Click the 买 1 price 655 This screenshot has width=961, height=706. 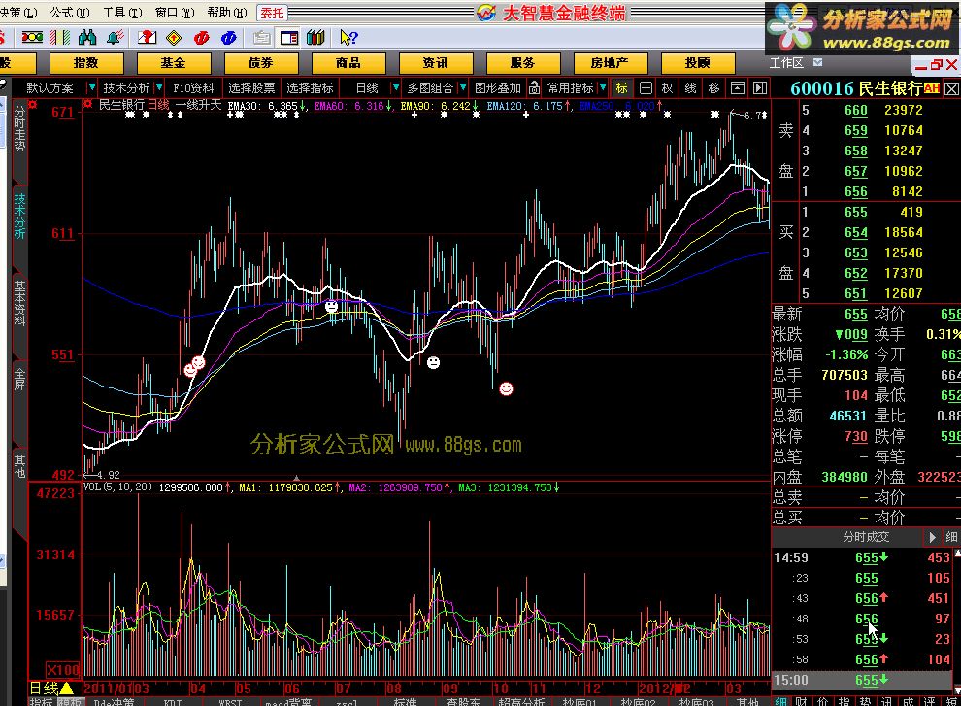[x=855, y=212]
